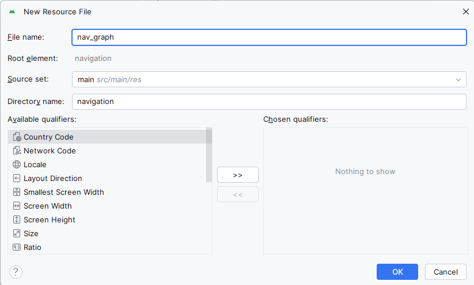
Task: Click the Country Code qualifier icon
Action: (x=17, y=137)
